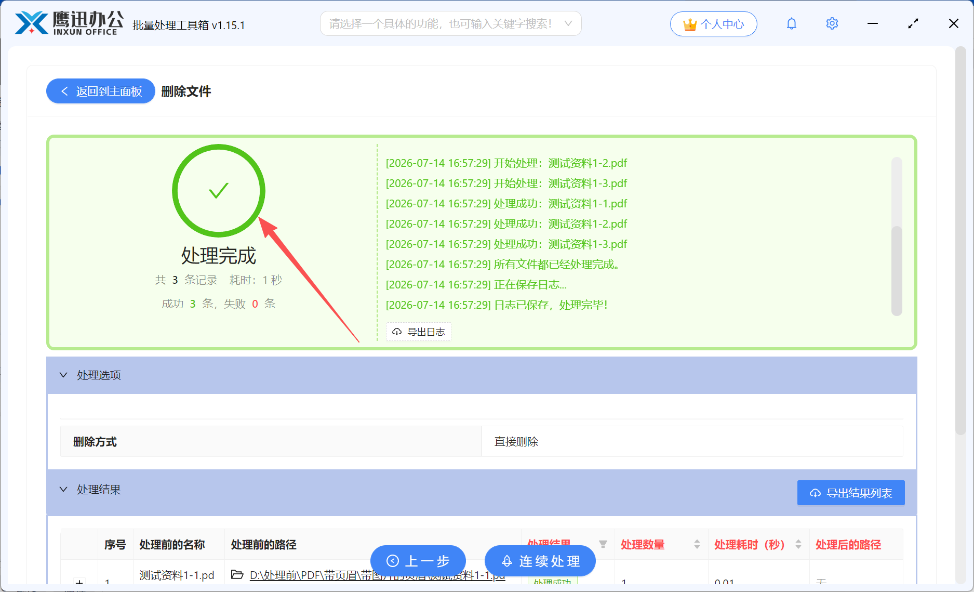This screenshot has height=592, width=974.
Task: Click the 导出日志 export log button
Action: pyautogui.click(x=419, y=332)
